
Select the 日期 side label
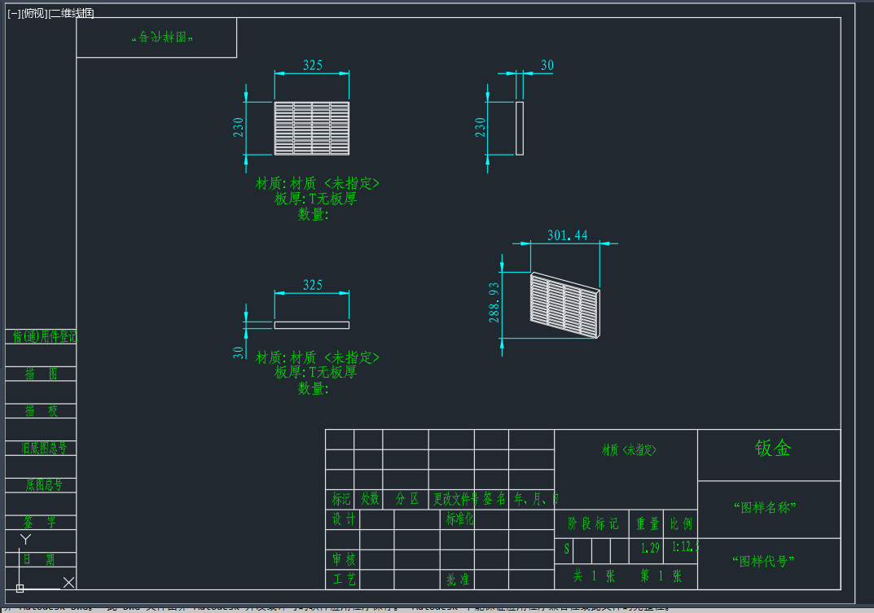tap(38, 559)
